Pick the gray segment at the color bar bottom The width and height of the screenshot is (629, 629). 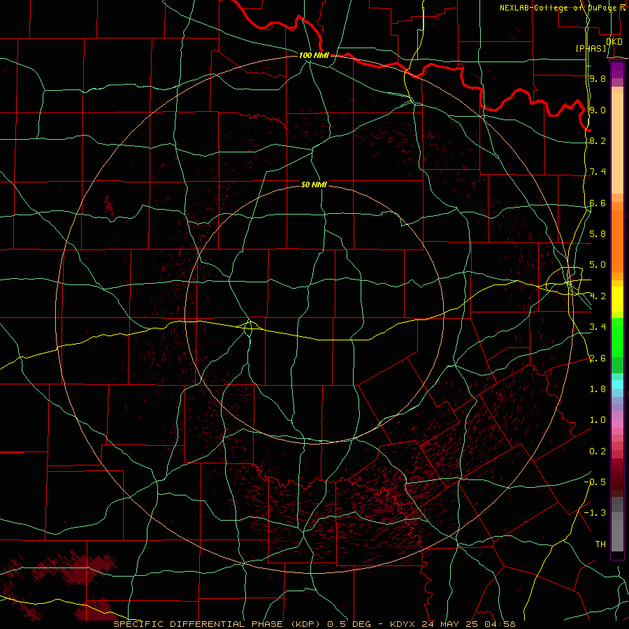617,535
